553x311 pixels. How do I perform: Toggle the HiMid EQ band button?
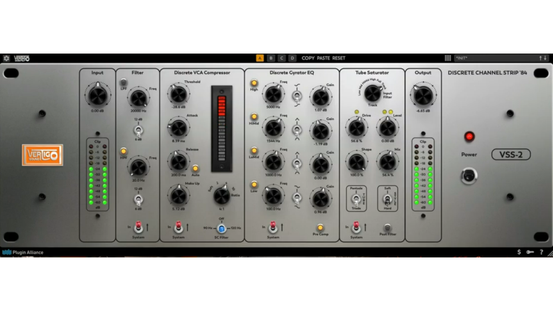pos(254,116)
